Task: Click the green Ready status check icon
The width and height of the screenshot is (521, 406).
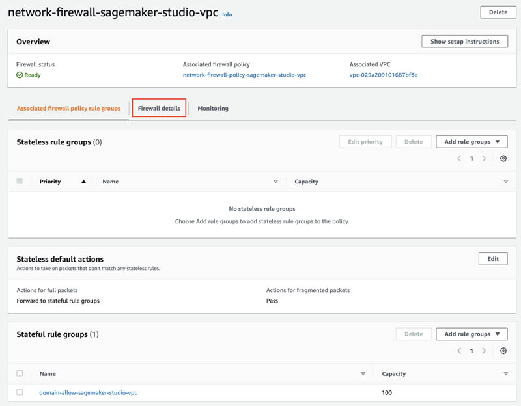Action: [20, 75]
